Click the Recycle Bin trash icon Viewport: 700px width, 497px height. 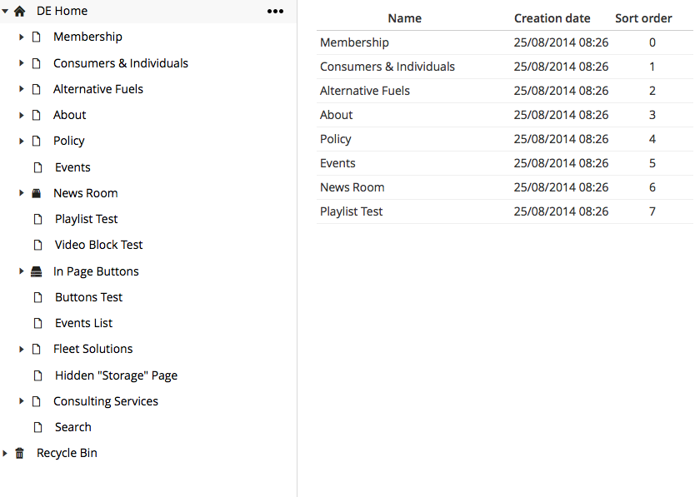(20, 453)
